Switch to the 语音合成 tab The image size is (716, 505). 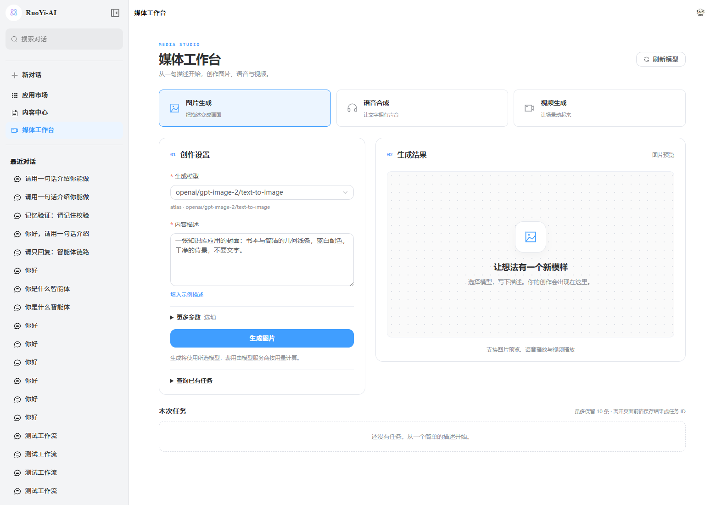[422, 108]
